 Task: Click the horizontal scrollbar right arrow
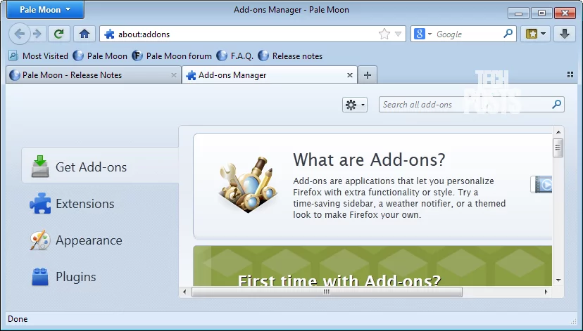pyautogui.click(x=546, y=292)
